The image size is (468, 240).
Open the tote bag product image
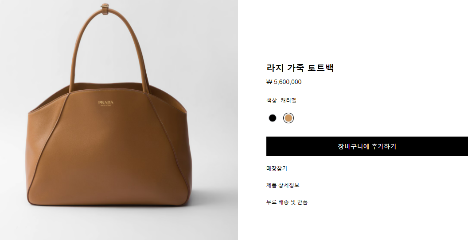tap(119, 120)
